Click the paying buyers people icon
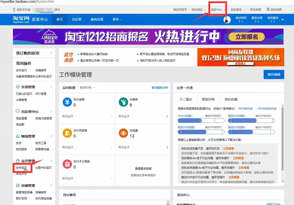294x205 pixels. tap(67, 133)
